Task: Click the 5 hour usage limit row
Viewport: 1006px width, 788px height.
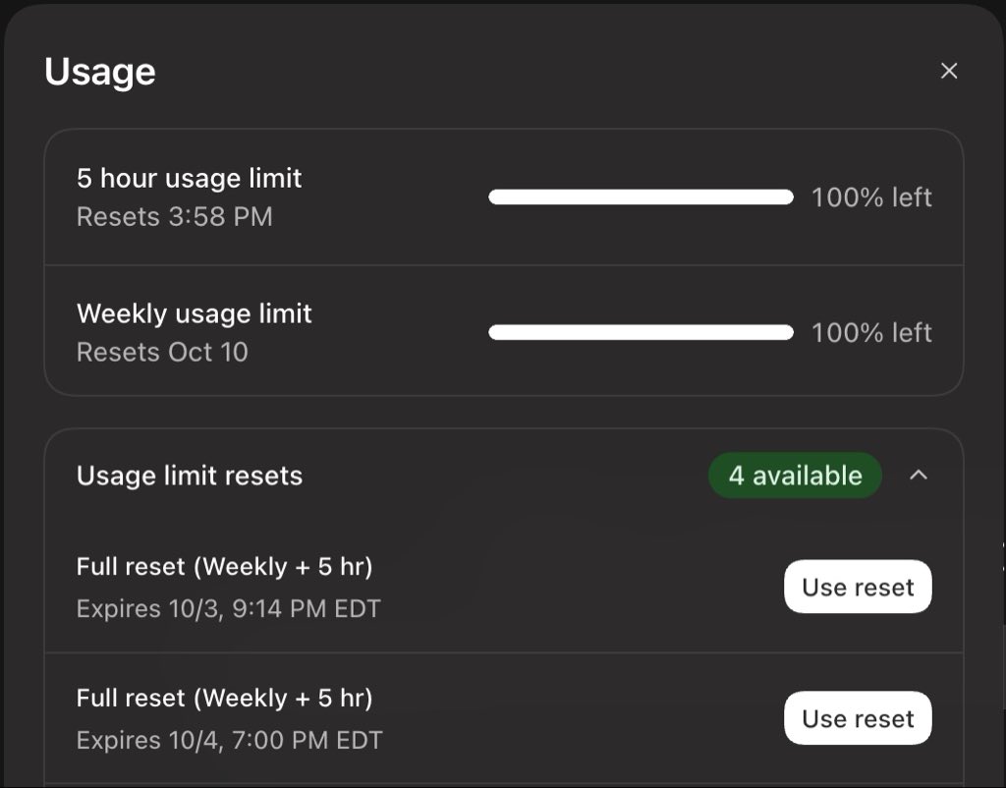Action: click(x=504, y=197)
